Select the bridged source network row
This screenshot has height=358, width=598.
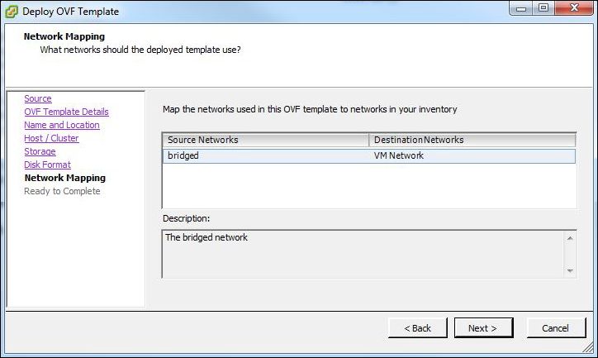[x=265, y=155]
